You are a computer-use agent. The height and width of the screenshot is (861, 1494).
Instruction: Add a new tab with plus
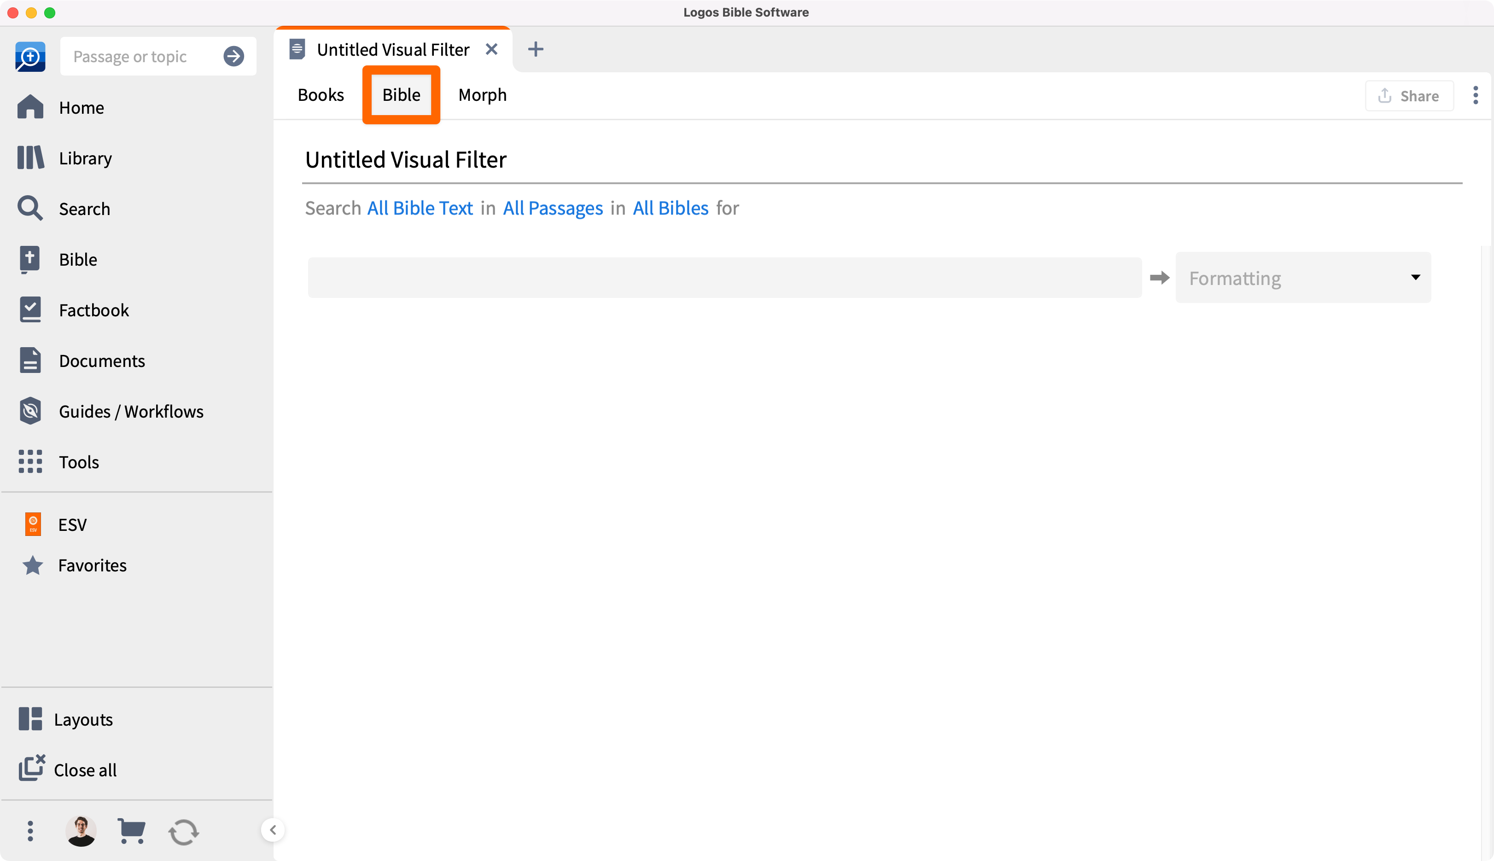pyautogui.click(x=535, y=49)
